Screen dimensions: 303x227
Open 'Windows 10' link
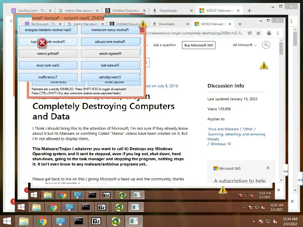220,144
